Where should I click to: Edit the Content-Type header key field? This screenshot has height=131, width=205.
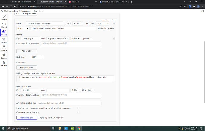click(x=30, y=39)
